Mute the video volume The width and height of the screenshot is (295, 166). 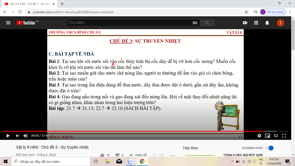pyautogui.click(x=26, y=136)
